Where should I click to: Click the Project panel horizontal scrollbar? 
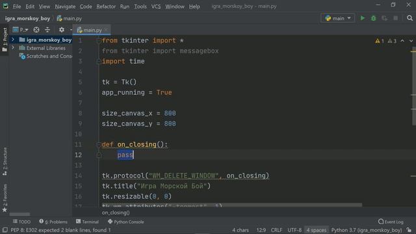19,214
